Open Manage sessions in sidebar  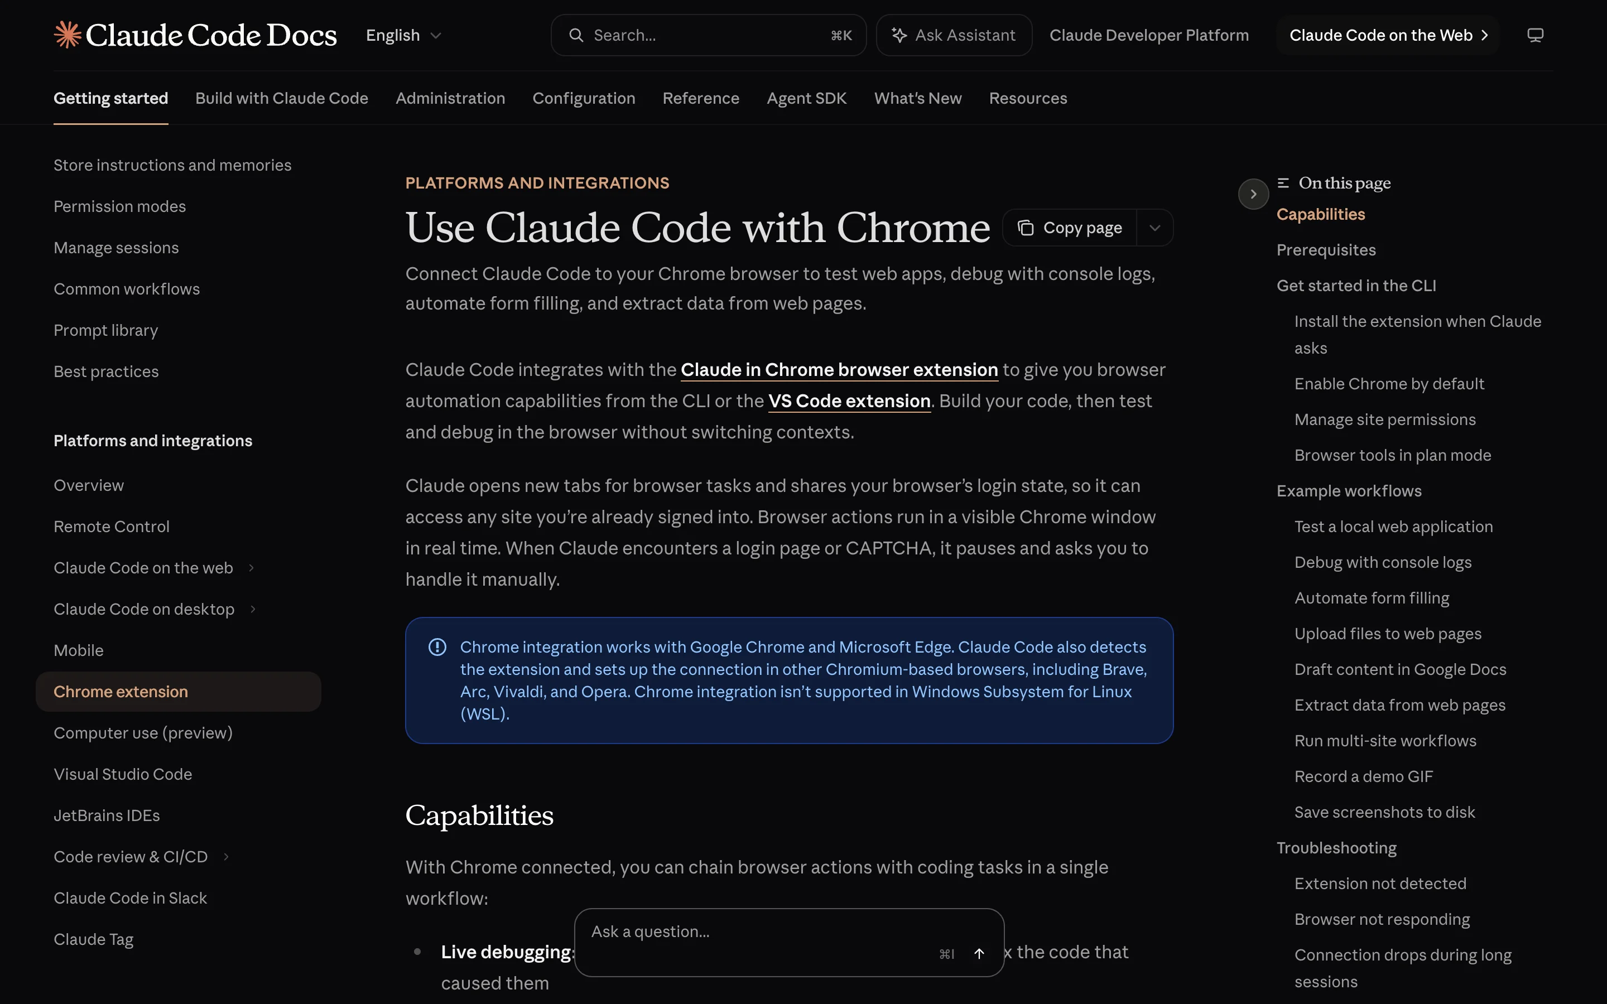pos(116,247)
